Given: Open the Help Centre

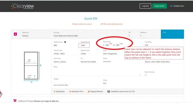Looking at the screenshot, I should (159, 6).
